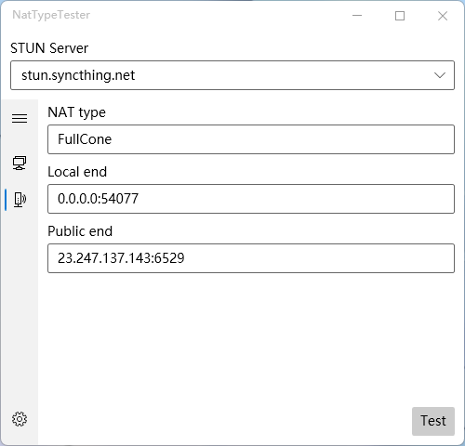465x446 pixels.
Task: Select the NAT type FullCone field
Action: pyautogui.click(x=251, y=139)
